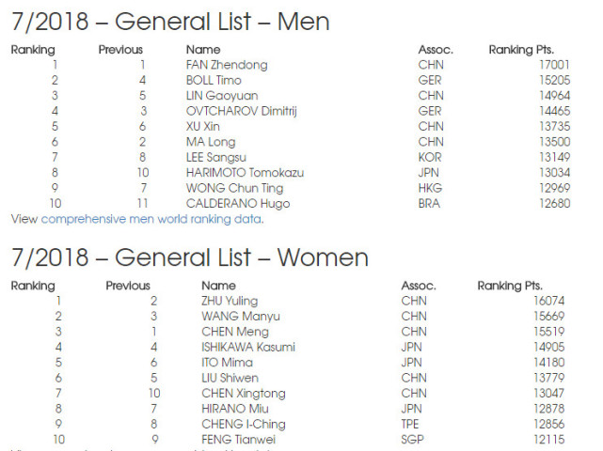The width and height of the screenshot is (603, 451).
Task: Select HARIMOTO Tomokazu entry
Action: (x=245, y=173)
